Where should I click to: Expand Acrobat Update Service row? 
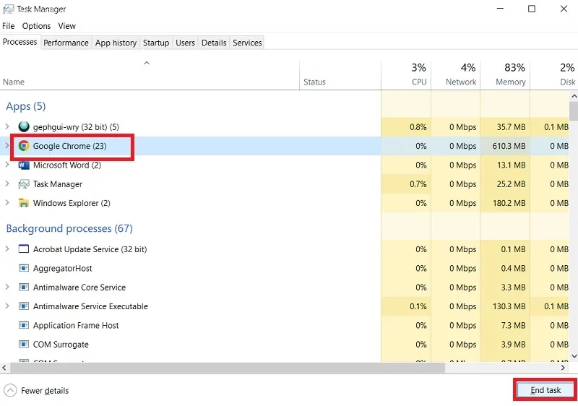(7, 249)
